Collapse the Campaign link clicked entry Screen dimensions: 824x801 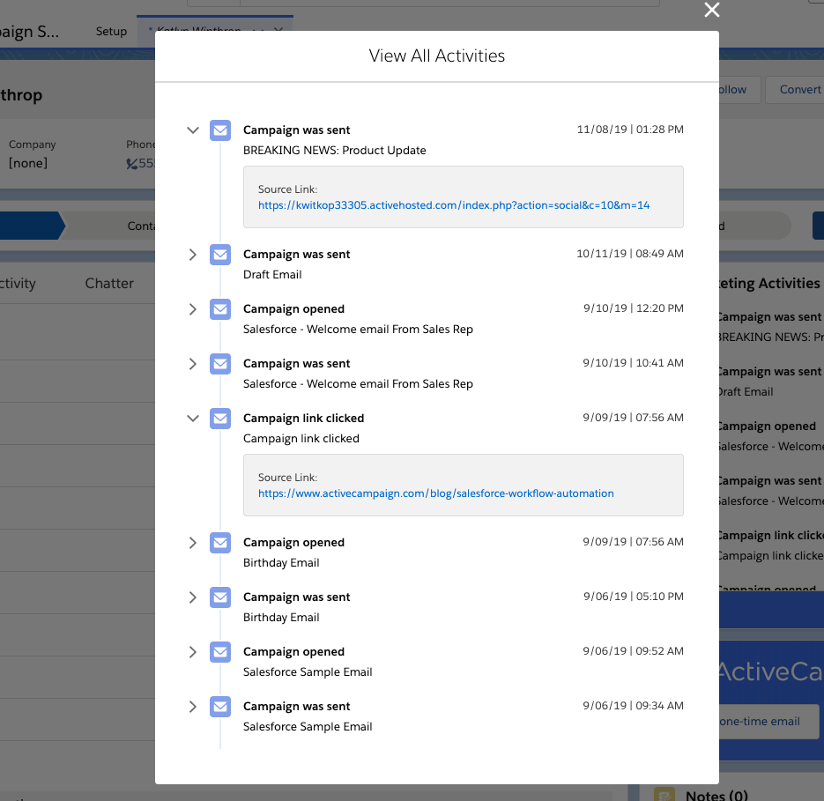[193, 419]
